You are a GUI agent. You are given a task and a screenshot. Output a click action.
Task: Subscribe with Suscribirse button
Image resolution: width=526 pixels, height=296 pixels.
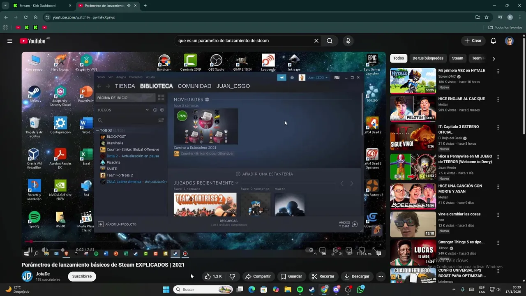(x=82, y=276)
